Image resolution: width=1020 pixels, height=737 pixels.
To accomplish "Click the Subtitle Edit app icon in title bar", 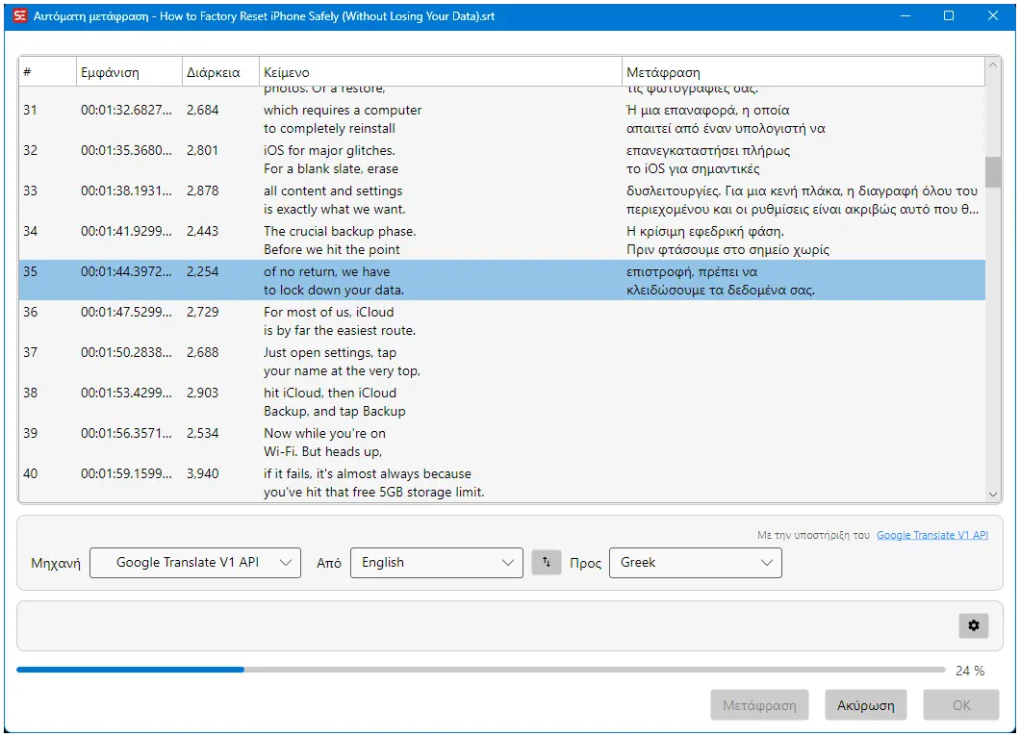I will tap(20, 15).
